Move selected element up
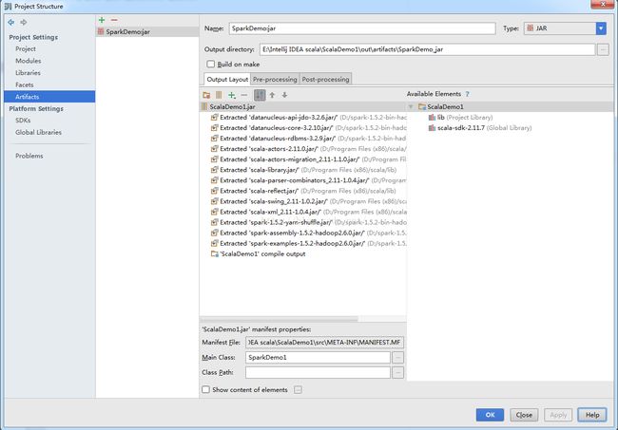Viewport: 618px width, 430px height. click(272, 95)
